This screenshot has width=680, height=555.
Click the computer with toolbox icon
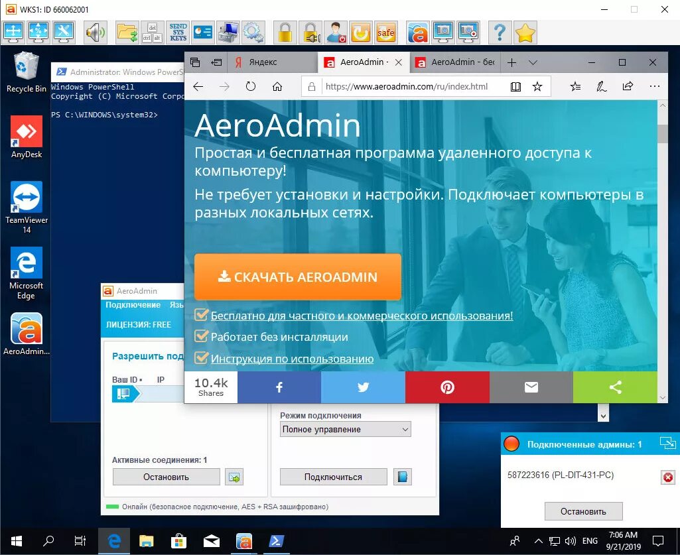[x=228, y=32]
